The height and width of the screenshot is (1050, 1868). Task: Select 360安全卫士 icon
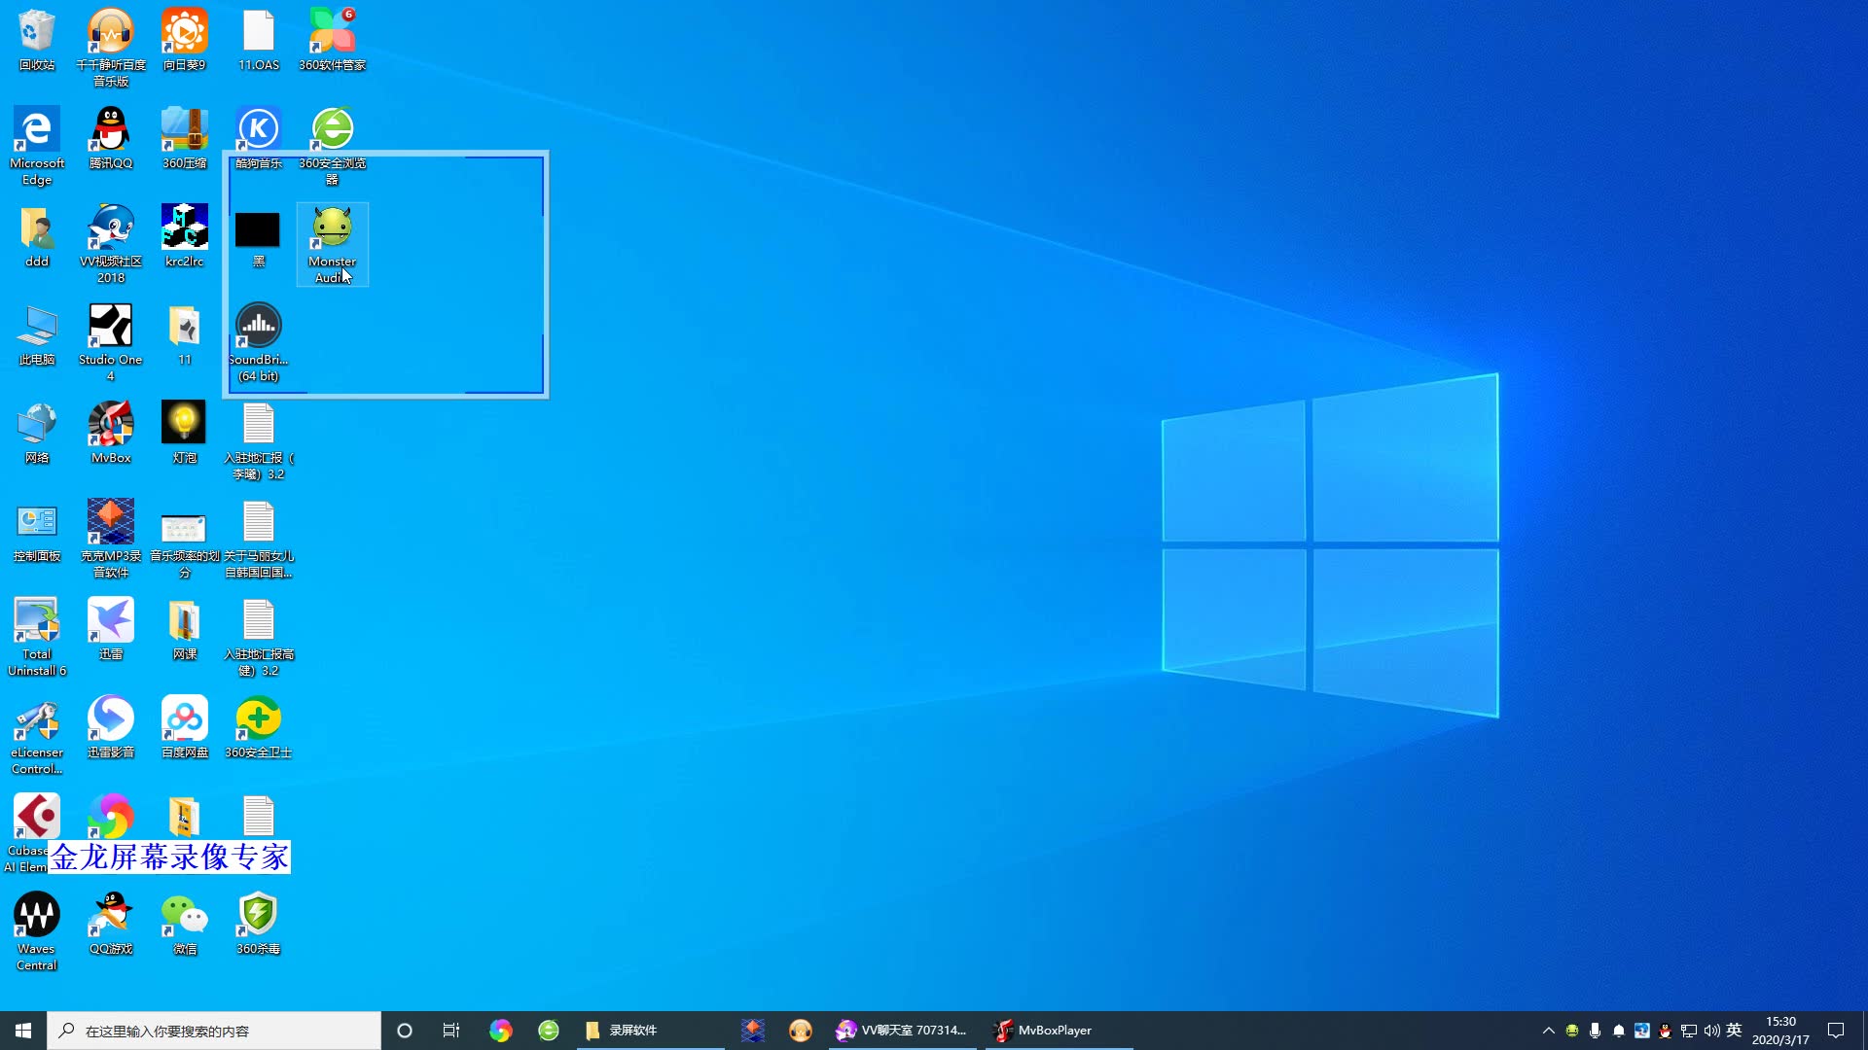click(x=259, y=727)
